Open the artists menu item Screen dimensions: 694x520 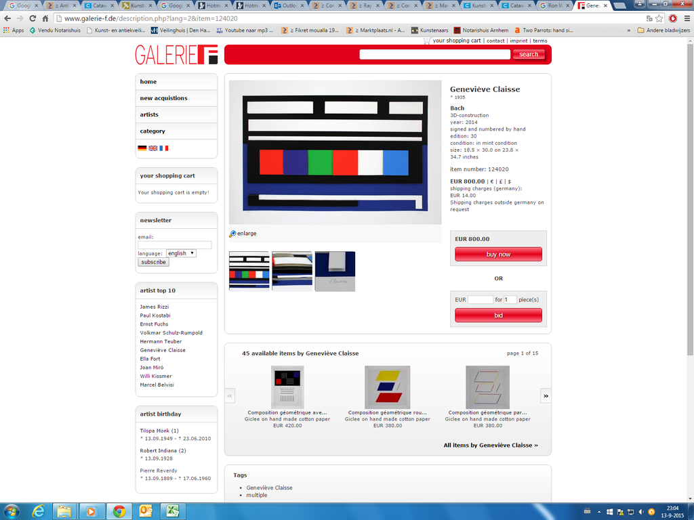[x=149, y=114]
